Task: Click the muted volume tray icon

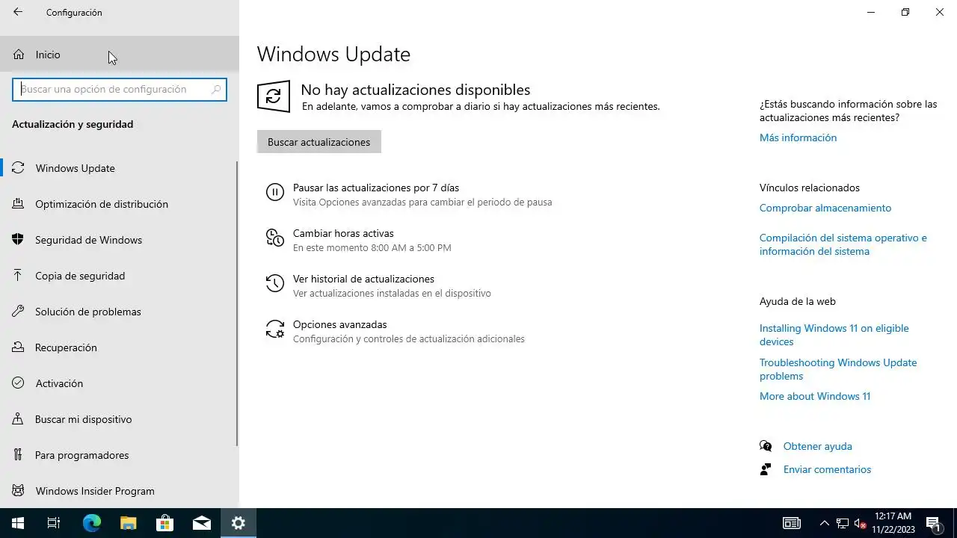Action: pyautogui.click(x=861, y=523)
